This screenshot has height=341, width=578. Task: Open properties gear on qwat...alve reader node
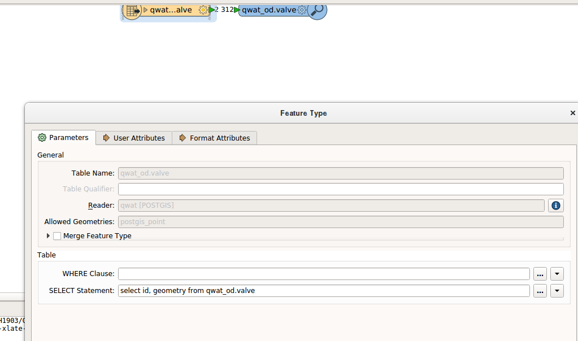(203, 10)
